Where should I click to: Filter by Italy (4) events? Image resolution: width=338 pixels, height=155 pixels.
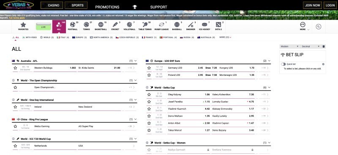tap(63, 37)
